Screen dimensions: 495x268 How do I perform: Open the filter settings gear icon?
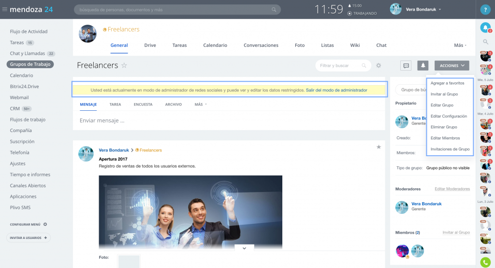click(x=379, y=65)
